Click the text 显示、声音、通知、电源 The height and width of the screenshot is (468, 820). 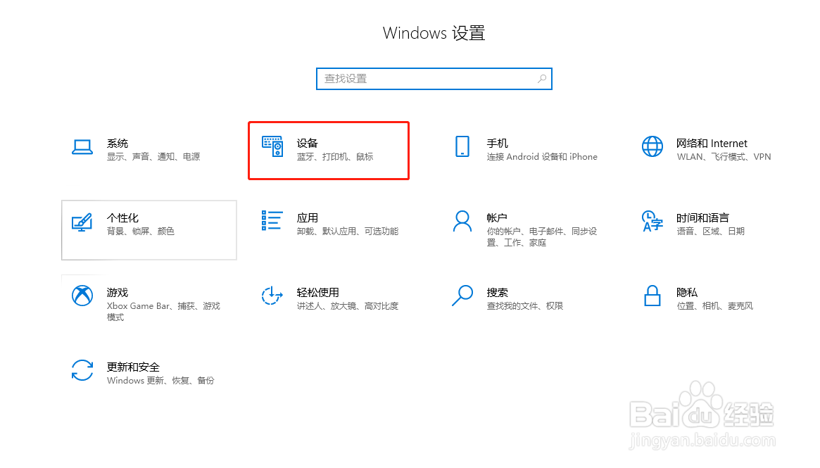(153, 157)
